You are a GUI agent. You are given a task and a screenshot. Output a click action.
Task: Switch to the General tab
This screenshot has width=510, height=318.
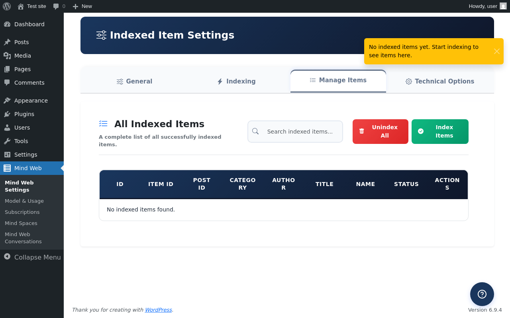pyautogui.click(x=134, y=81)
